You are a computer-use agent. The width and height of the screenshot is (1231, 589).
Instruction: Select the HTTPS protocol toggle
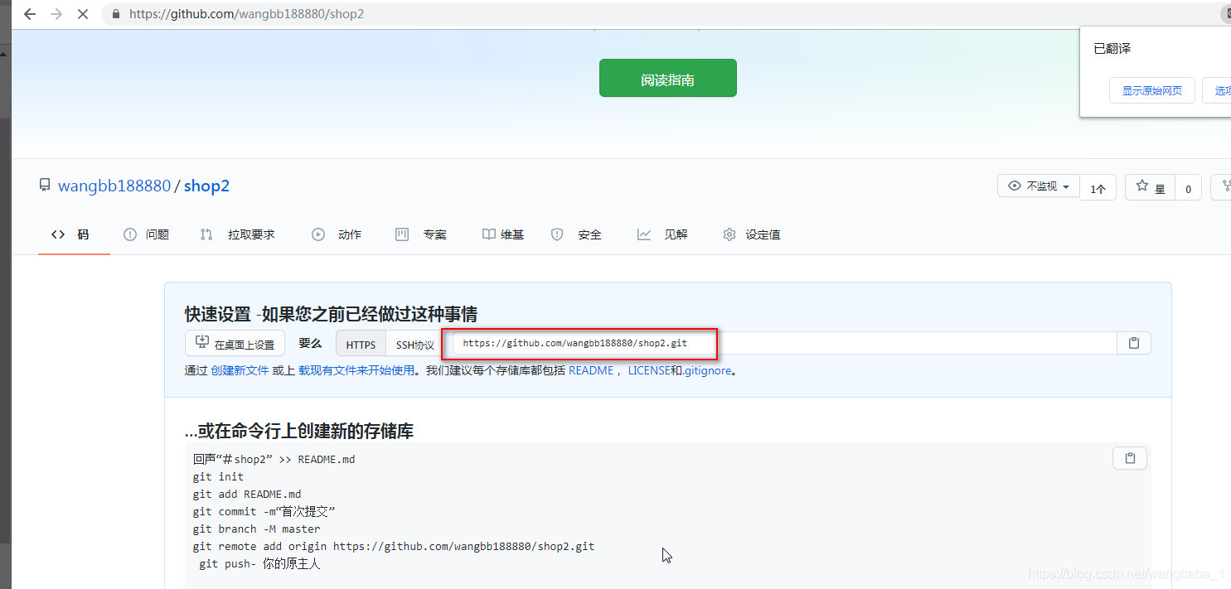(361, 344)
